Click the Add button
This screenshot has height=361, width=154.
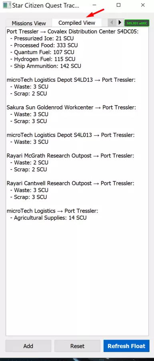point(28,346)
